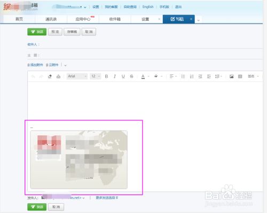Close the Settings tab
The image size is (267, 213).
coord(159,19)
